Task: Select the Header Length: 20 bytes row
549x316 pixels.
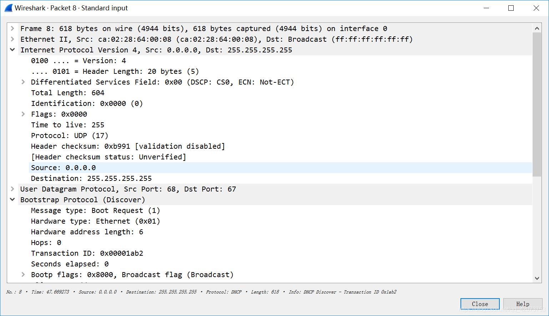Action: [280, 71]
